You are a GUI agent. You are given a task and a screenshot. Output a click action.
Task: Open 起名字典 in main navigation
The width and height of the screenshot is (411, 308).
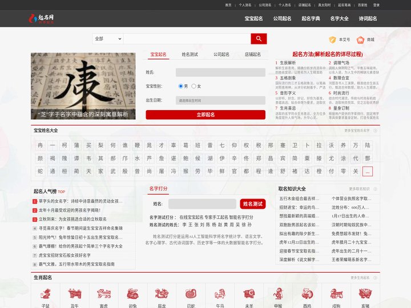(311, 19)
